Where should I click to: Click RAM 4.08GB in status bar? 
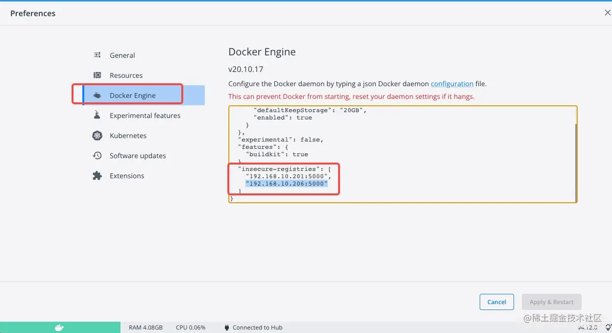(146, 328)
